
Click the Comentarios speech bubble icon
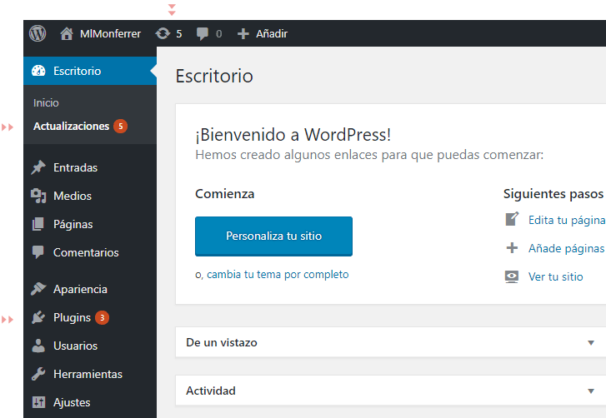38,252
